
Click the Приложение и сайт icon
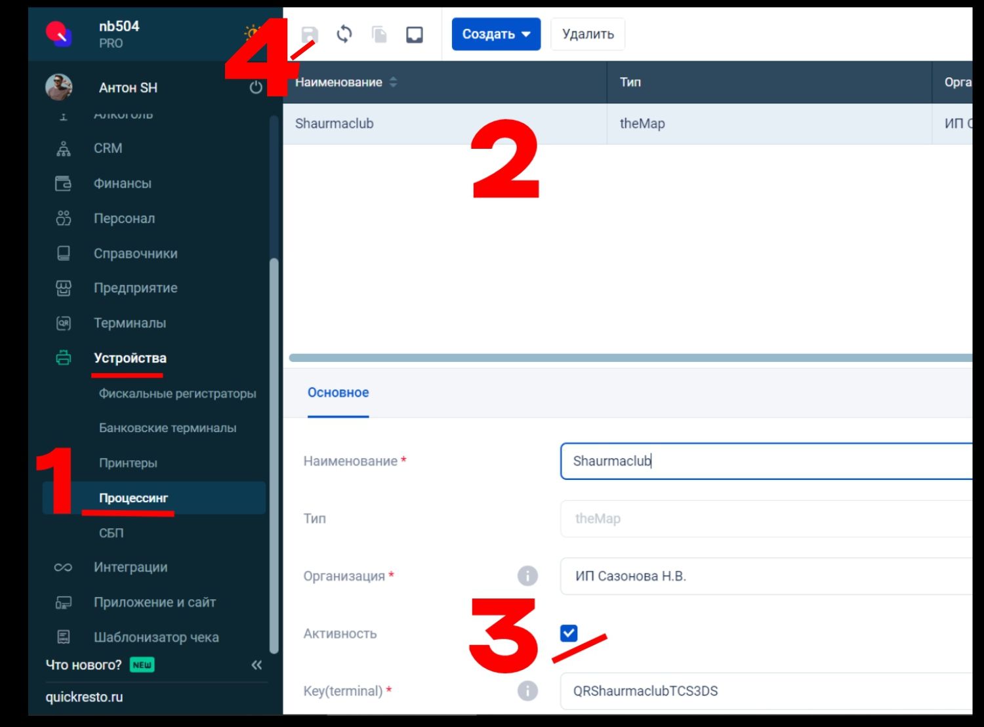click(64, 602)
